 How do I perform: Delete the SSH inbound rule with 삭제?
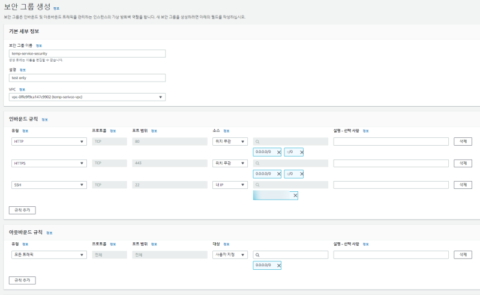[463, 185]
